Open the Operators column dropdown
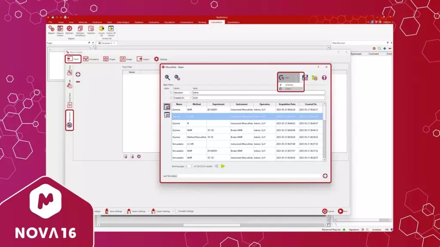Image resolution: width=440 pixels, height=247 pixels. (x=190, y=93)
